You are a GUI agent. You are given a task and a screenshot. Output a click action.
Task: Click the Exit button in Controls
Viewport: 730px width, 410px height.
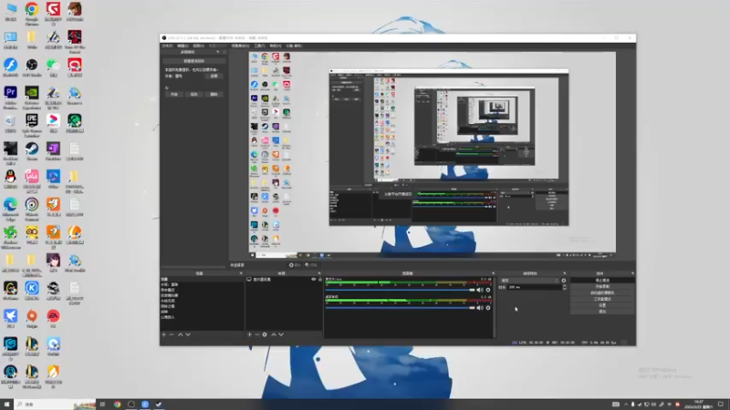pyautogui.click(x=602, y=311)
